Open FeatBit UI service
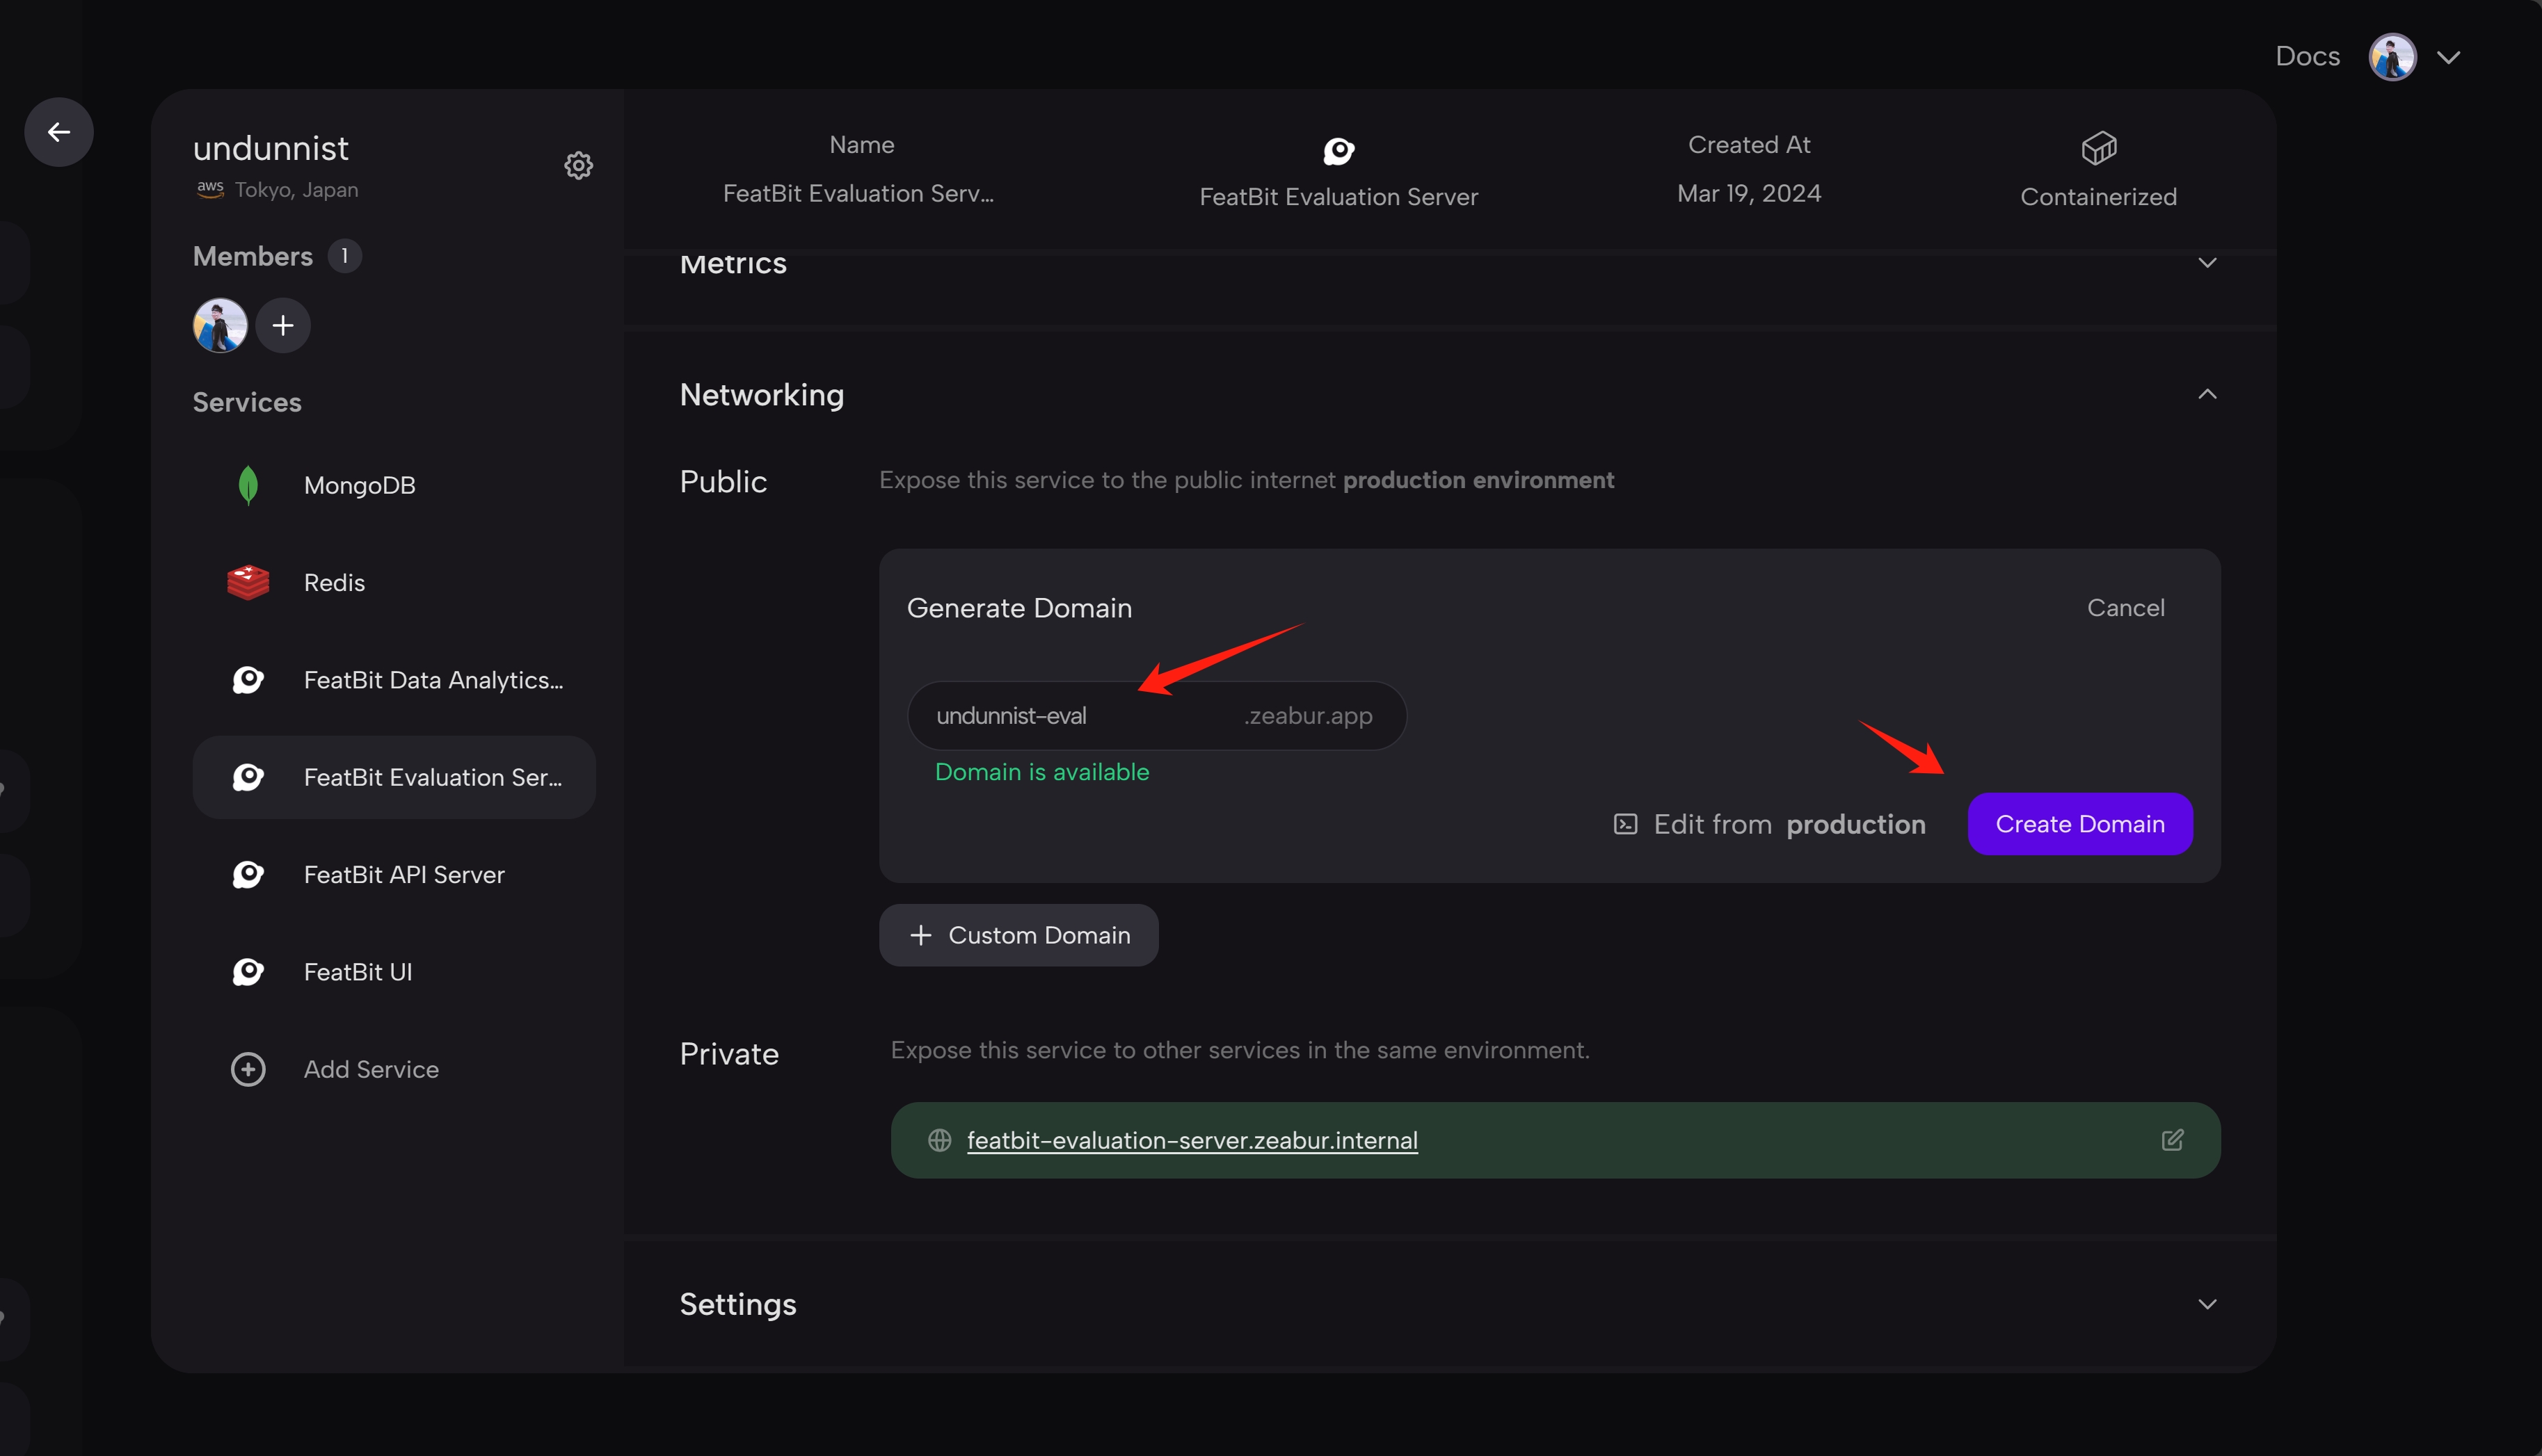The height and width of the screenshot is (1456, 2542). (x=394, y=972)
